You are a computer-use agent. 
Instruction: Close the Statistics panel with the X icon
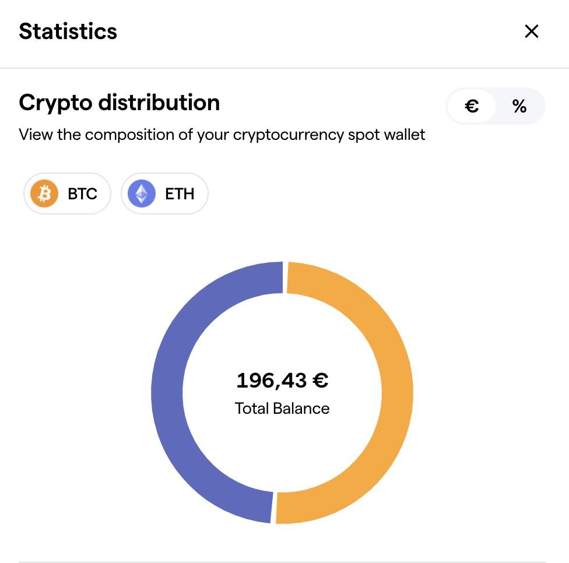pyautogui.click(x=531, y=31)
